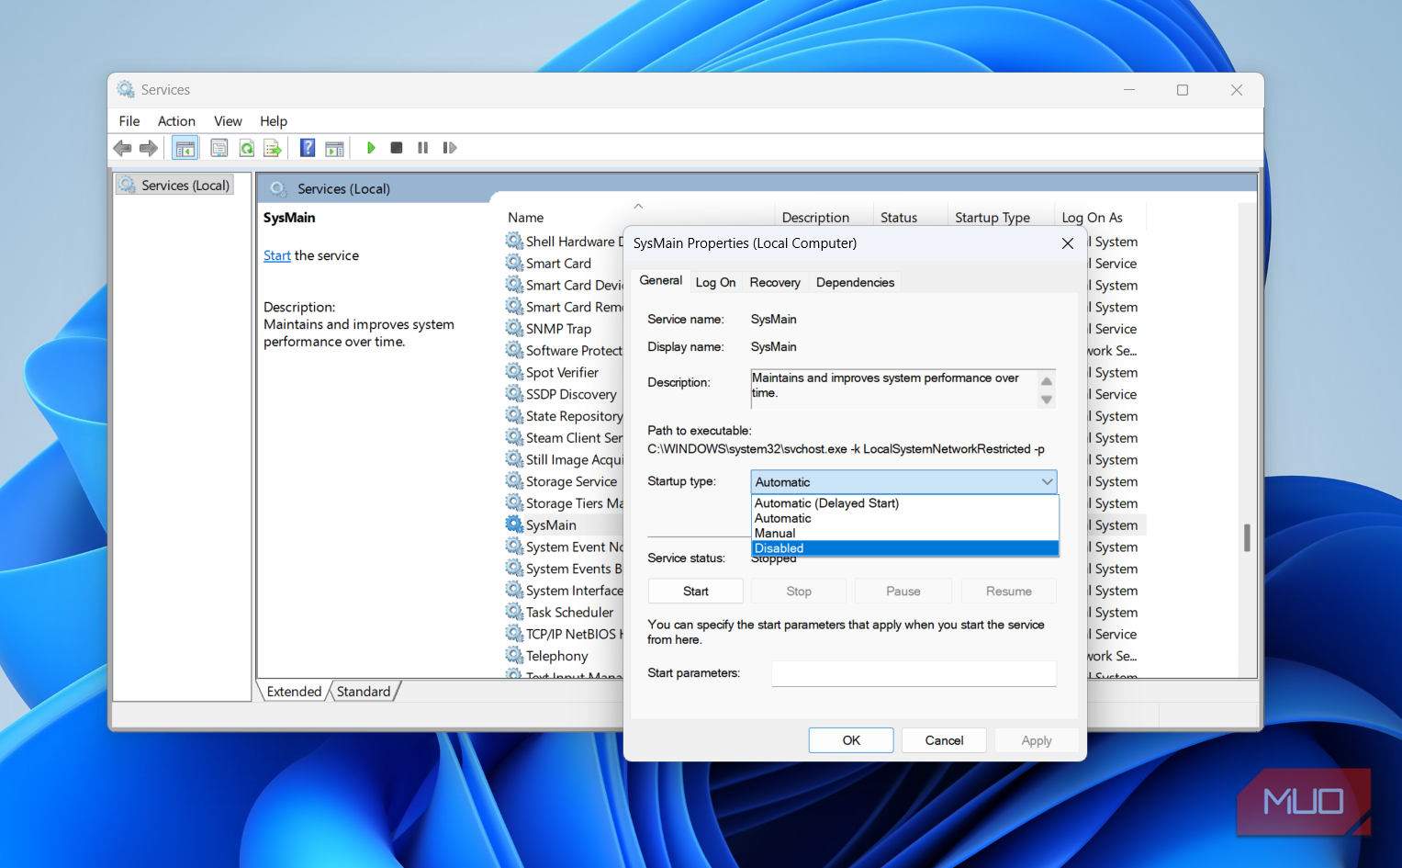Click the Back arrow in Services toolbar
The width and height of the screenshot is (1402, 868).
click(122, 148)
